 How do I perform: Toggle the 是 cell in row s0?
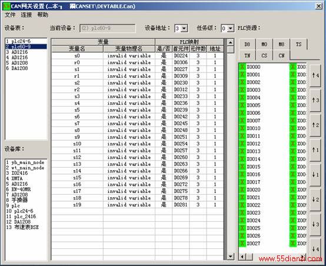(164, 56)
